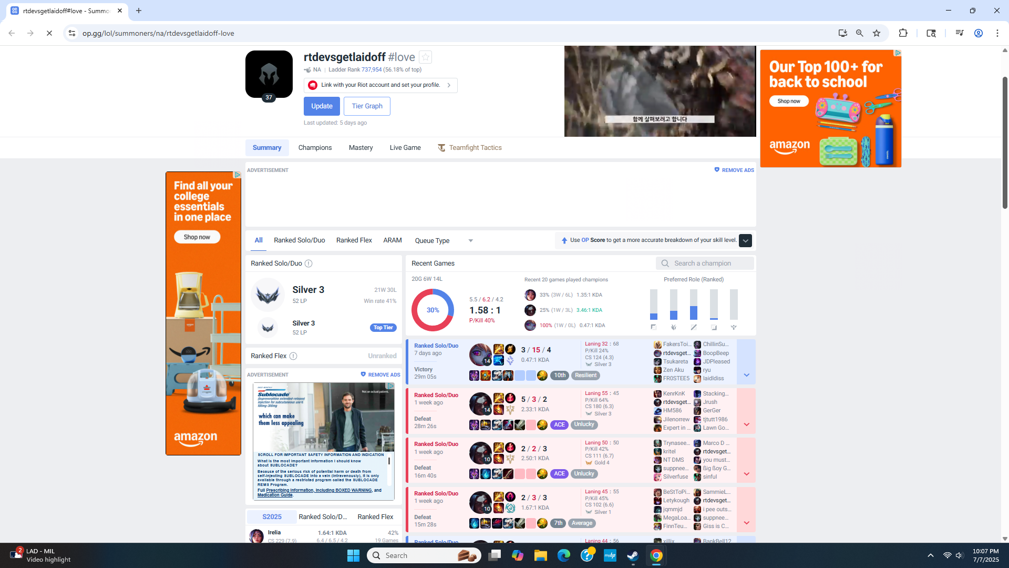This screenshot has width=1009, height=568.
Task: Select the S2025 season tab
Action: click(x=272, y=517)
